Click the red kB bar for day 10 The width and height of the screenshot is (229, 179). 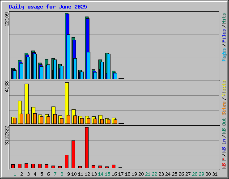click(73, 154)
